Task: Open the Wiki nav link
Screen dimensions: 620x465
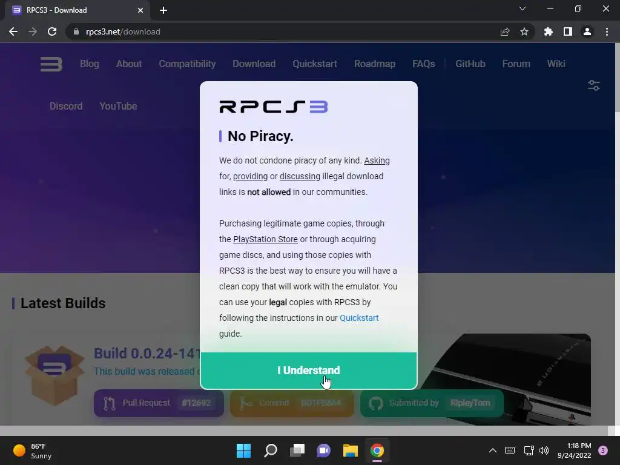Action: [x=556, y=64]
